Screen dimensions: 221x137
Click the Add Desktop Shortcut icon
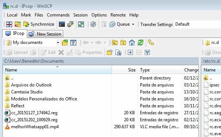coord(118,52)
